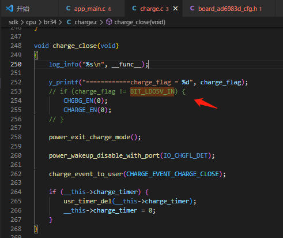This screenshot has width=283, height=238.
Task: Click line number 248 in the gutter
Action: tap(16, 46)
